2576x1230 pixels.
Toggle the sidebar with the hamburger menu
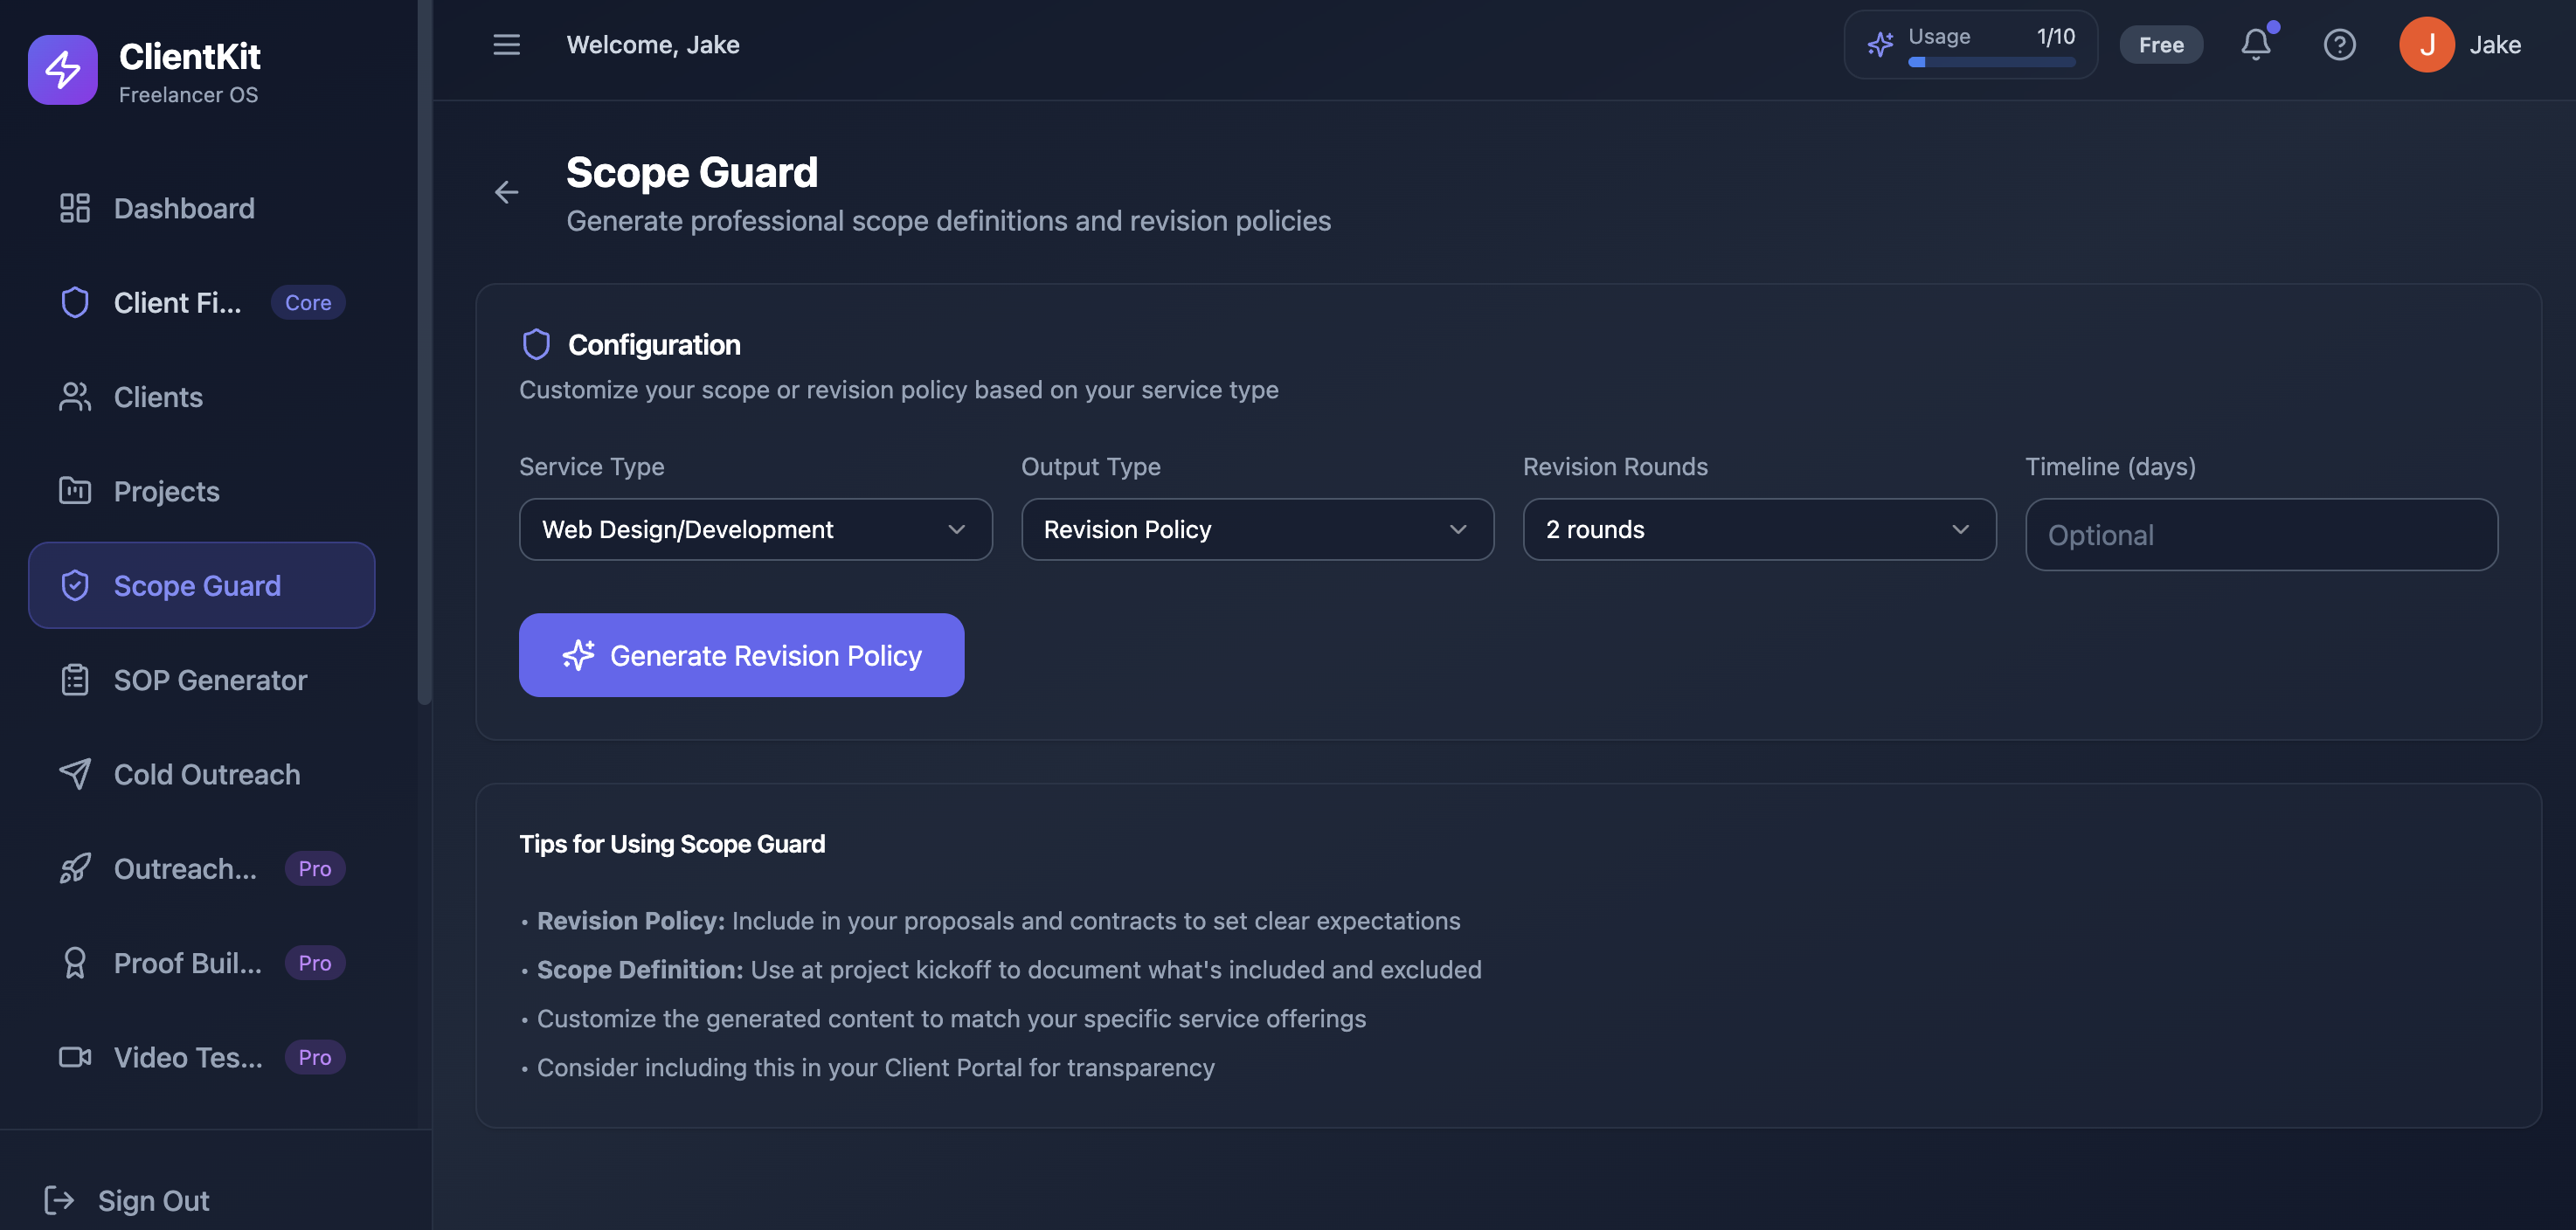click(x=506, y=44)
